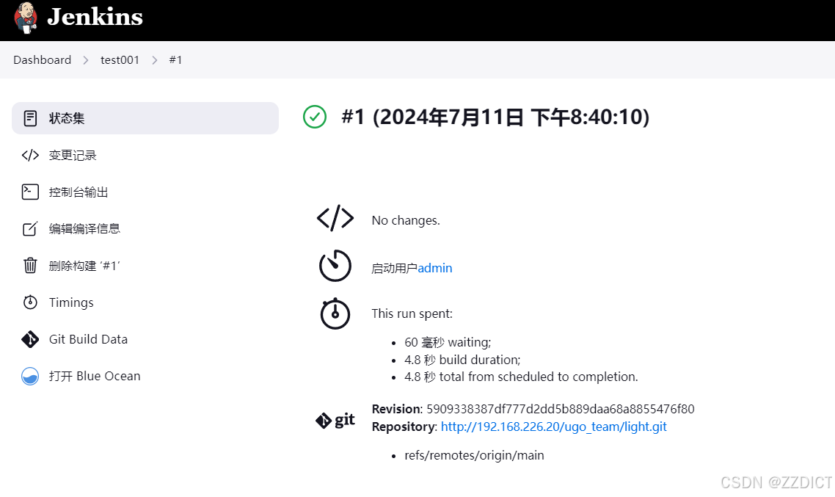Click the 启动用户 label
The height and width of the screenshot is (497, 835).
click(x=394, y=269)
